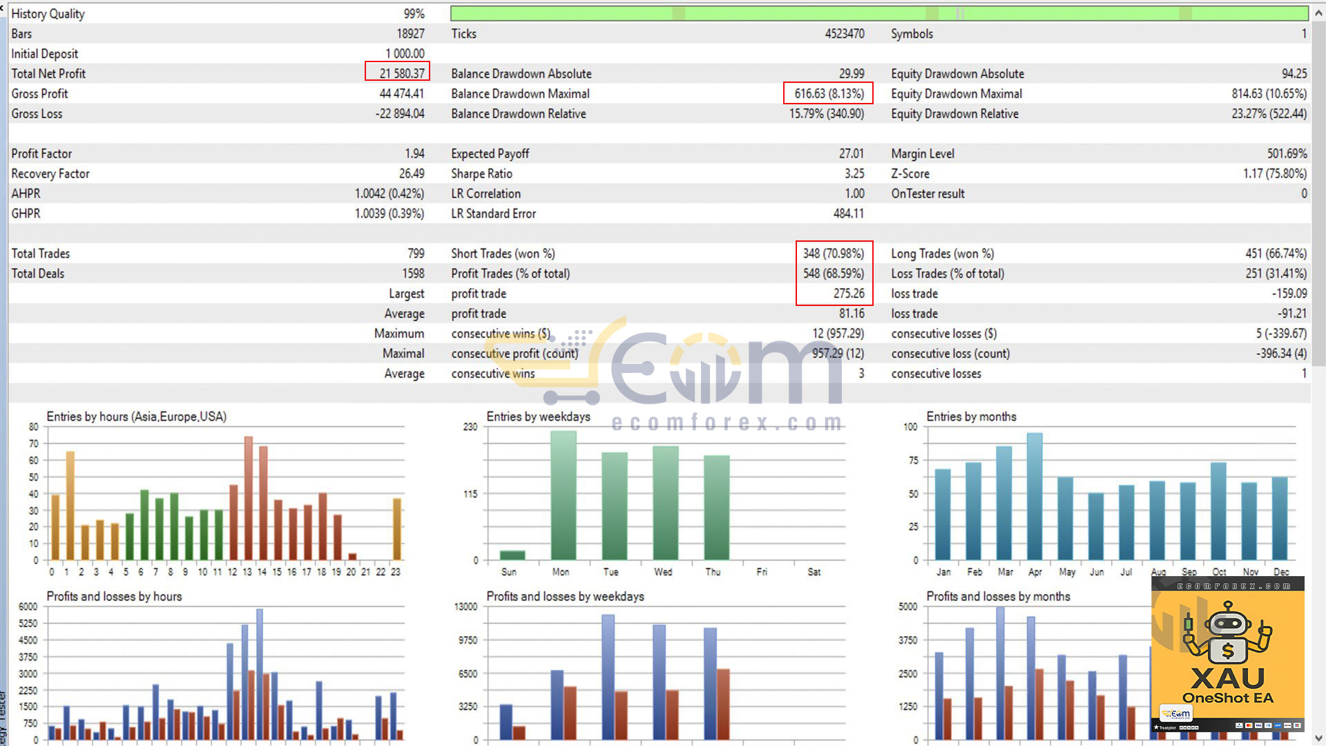Click the Sharpe Ratio value 3.25
This screenshot has width=1326, height=746.
pos(854,173)
